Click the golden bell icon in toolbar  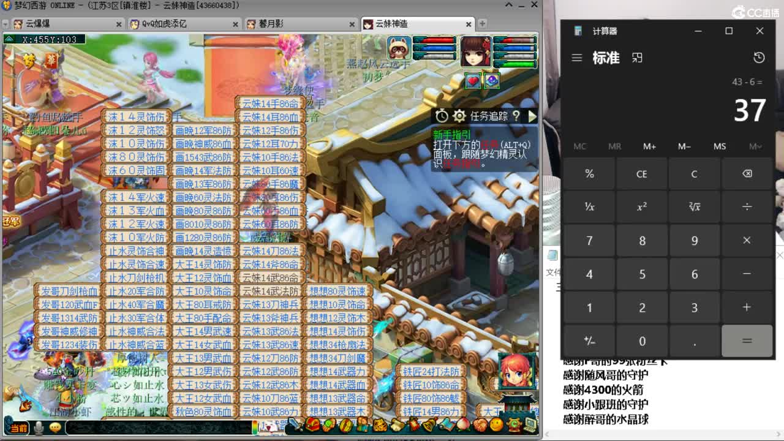429,424
